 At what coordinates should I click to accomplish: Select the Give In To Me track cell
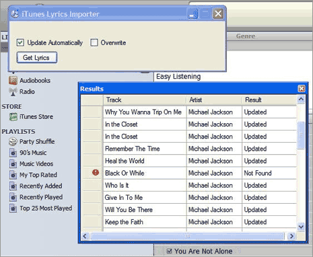pyautogui.click(x=145, y=198)
